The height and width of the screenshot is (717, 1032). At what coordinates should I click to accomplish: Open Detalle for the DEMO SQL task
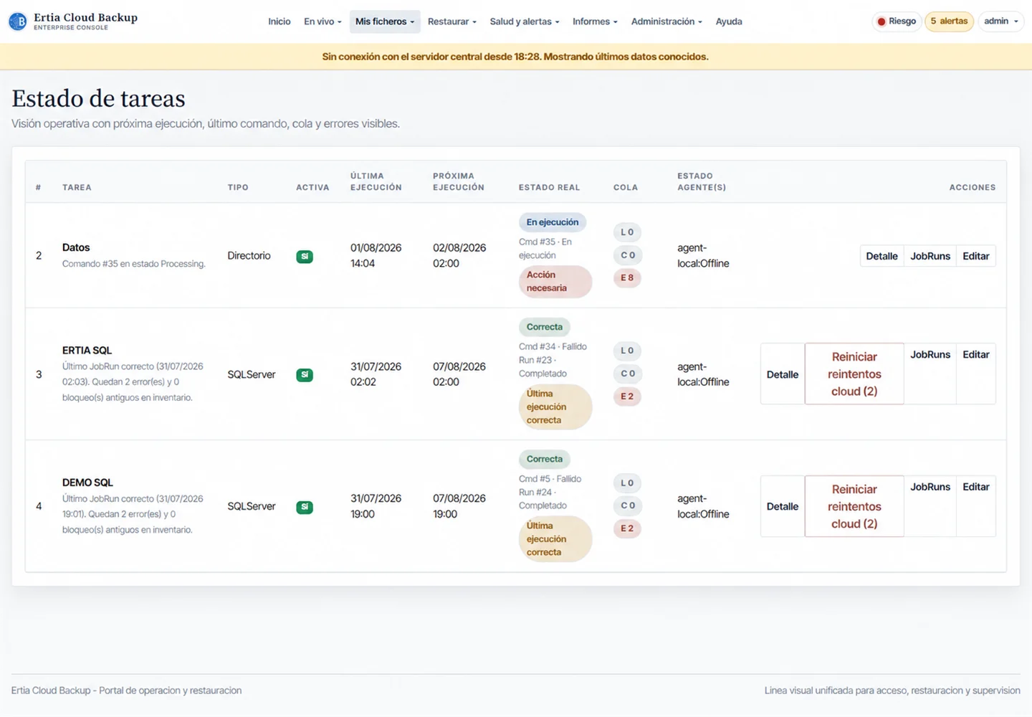click(x=783, y=506)
